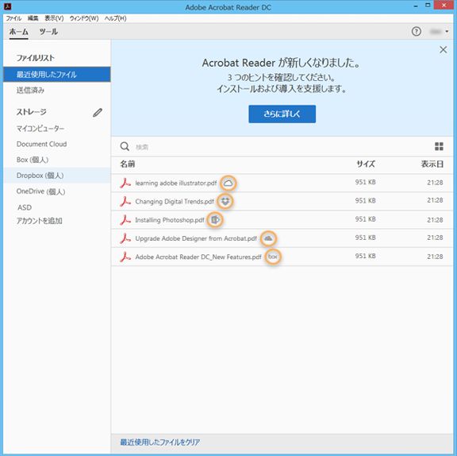Click the cloud icon next to learning adobe illustrator.pdf

[x=228, y=184]
